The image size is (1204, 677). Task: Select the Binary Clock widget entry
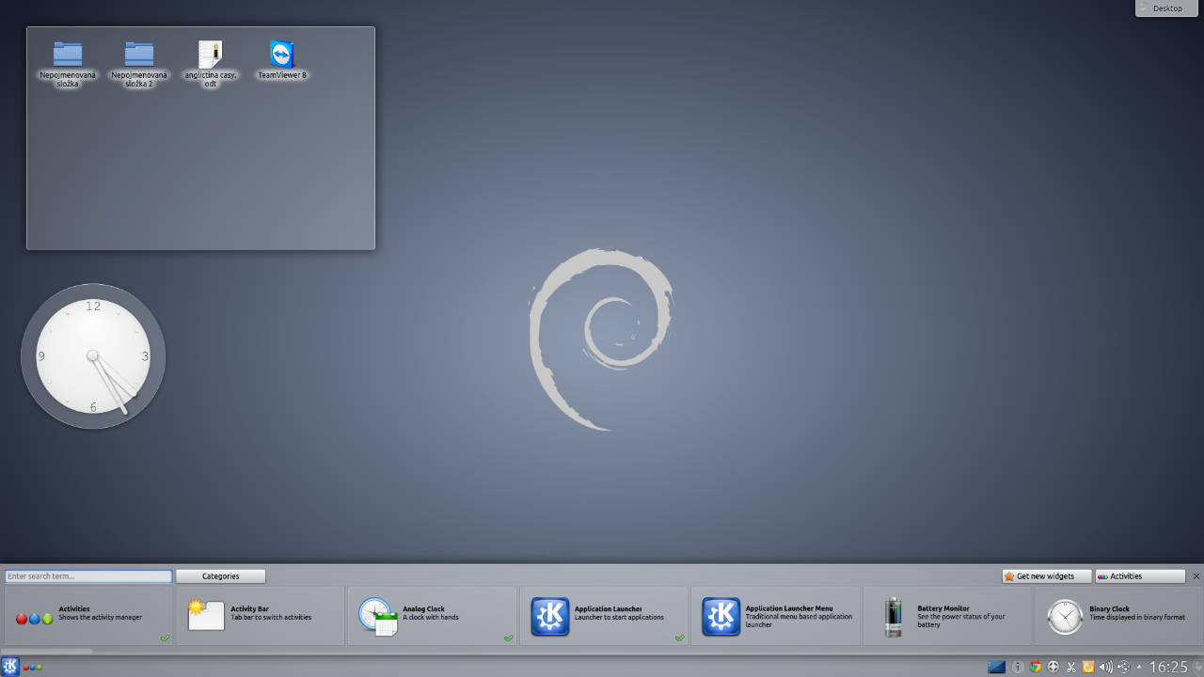coord(1117,617)
